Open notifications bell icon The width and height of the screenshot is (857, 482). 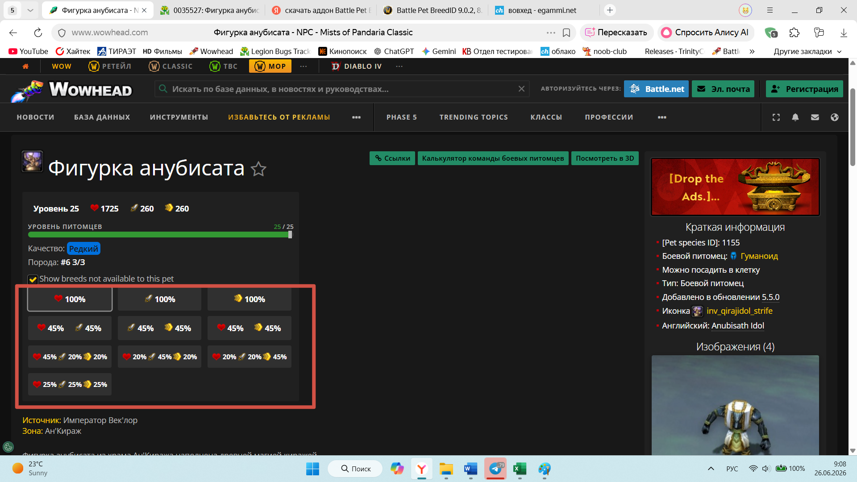pos(795,117)
